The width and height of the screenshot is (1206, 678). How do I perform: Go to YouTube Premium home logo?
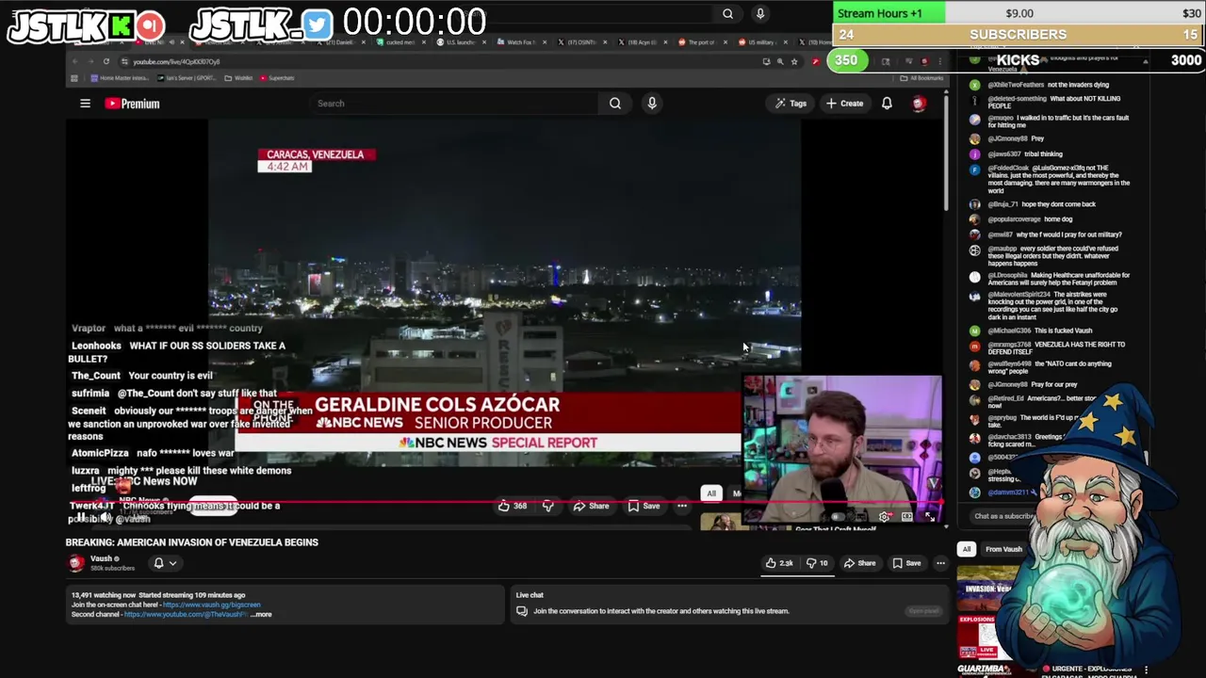pyautogui.click(x=132, y=104)
